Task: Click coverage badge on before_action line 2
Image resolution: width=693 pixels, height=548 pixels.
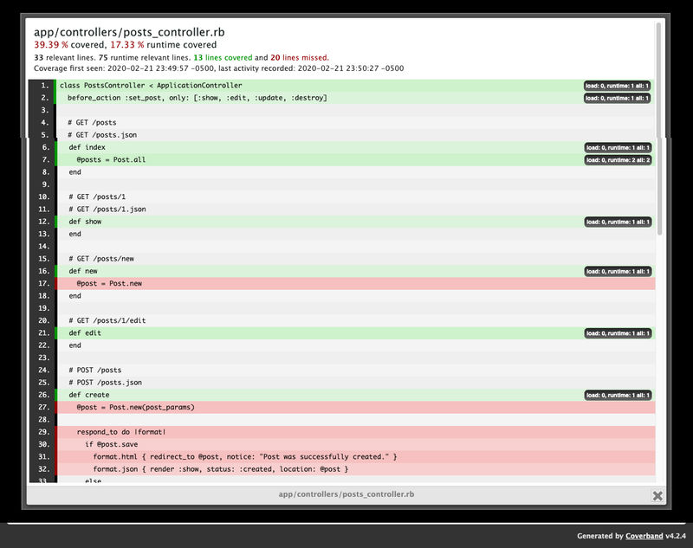Action: click(617, 98)
